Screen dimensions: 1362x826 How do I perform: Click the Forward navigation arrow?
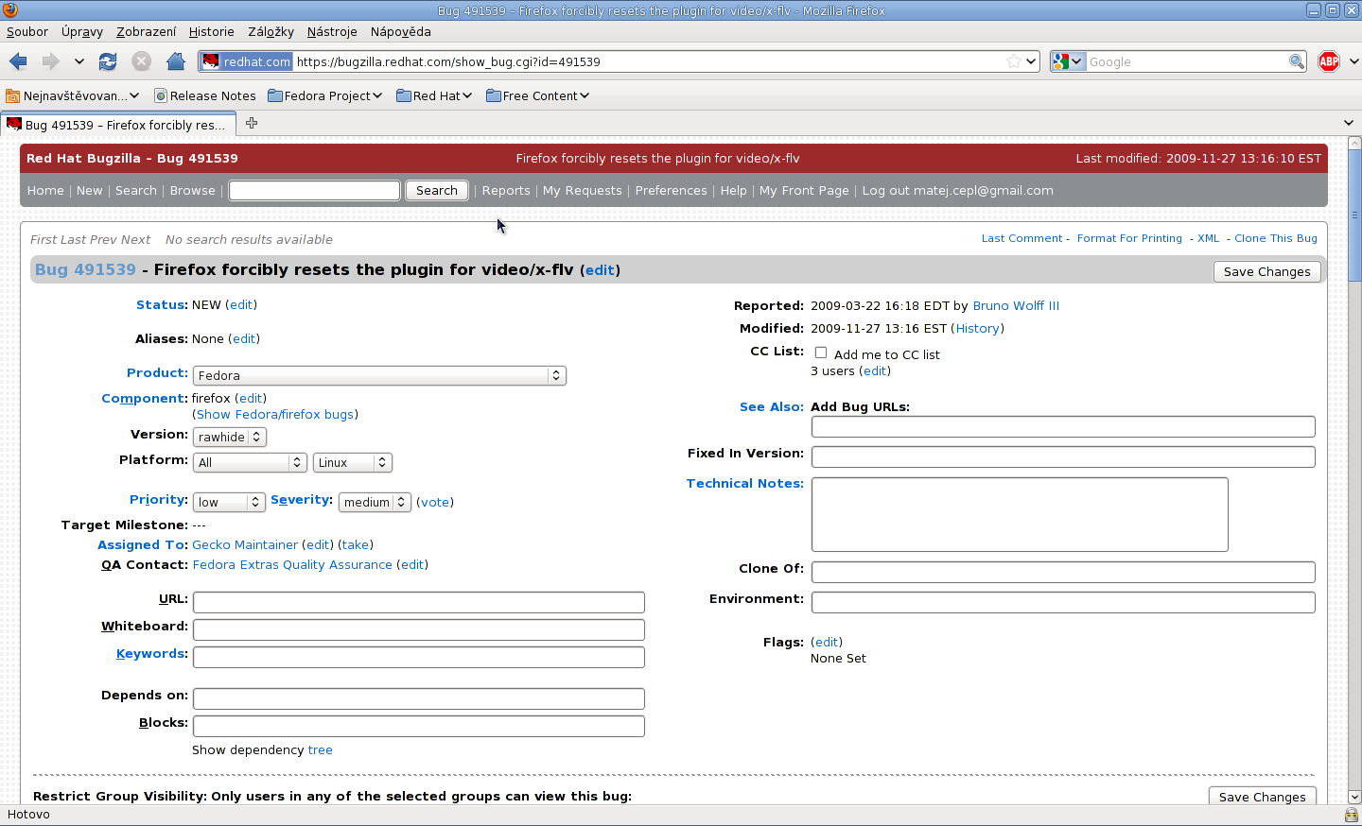click(x=50, y=61)
